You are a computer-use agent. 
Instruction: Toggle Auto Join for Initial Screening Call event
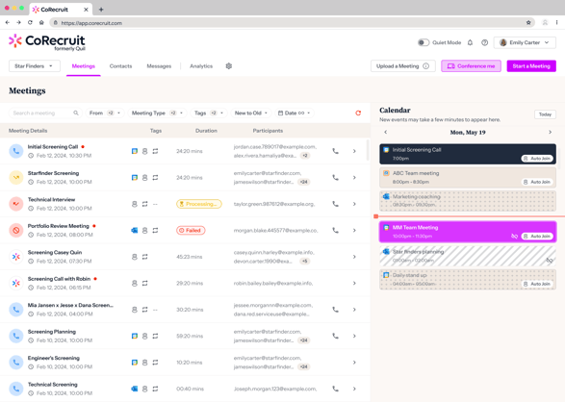pyautogui.click(x=537, y=159)
